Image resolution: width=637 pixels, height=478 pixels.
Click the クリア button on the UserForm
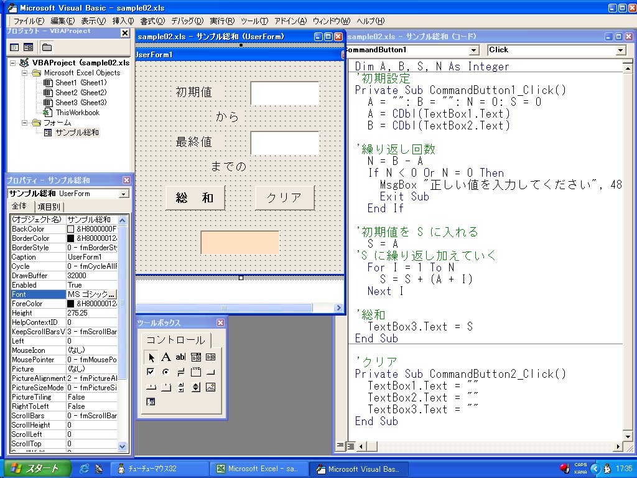click(x=284, y=198)
